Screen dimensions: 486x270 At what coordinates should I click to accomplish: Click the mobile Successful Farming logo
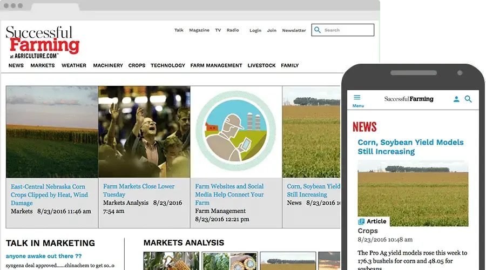[x=409, y=99]
